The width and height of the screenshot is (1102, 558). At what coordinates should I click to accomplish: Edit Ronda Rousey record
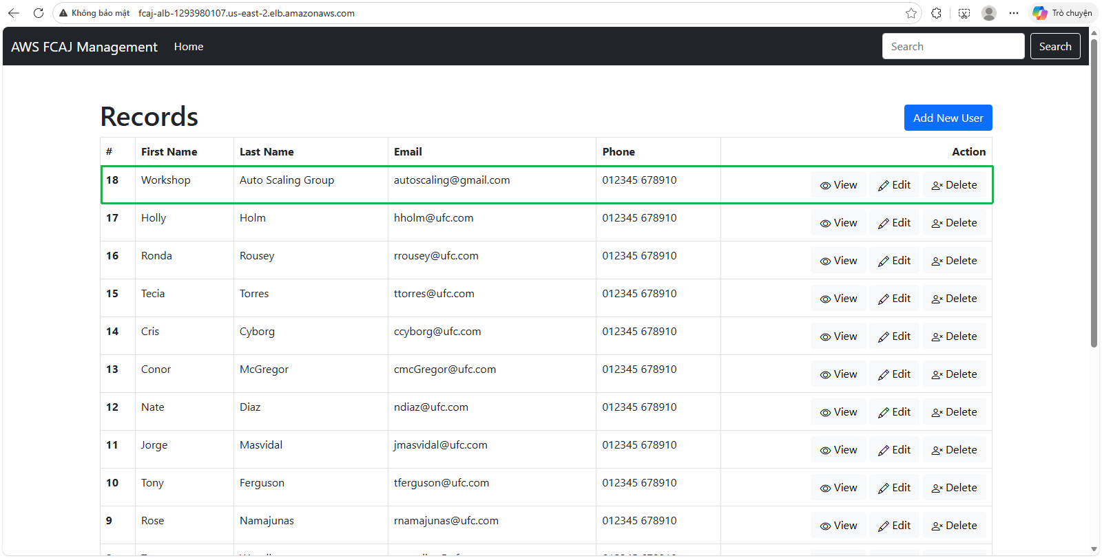(894, 261)
